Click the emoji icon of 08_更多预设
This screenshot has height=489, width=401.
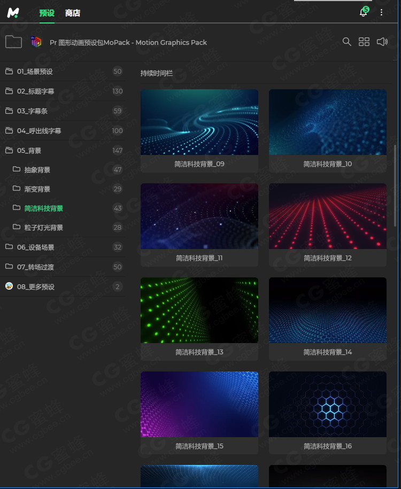[9, 286]
